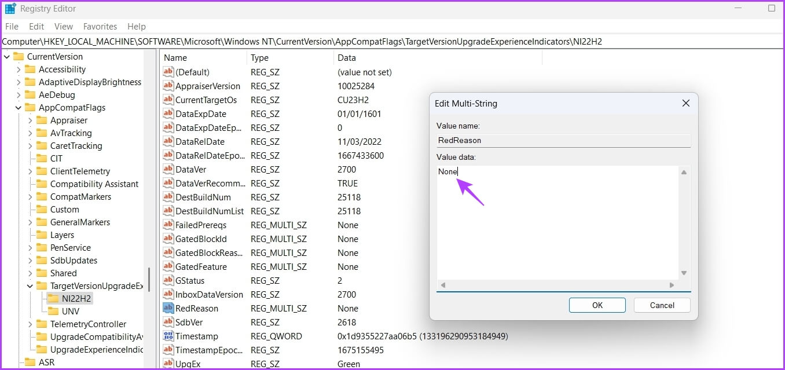The height and width of the screenshot is (370, 785).
Task: Click the AppraiserVersion string value icon
Action: (168, 86)
